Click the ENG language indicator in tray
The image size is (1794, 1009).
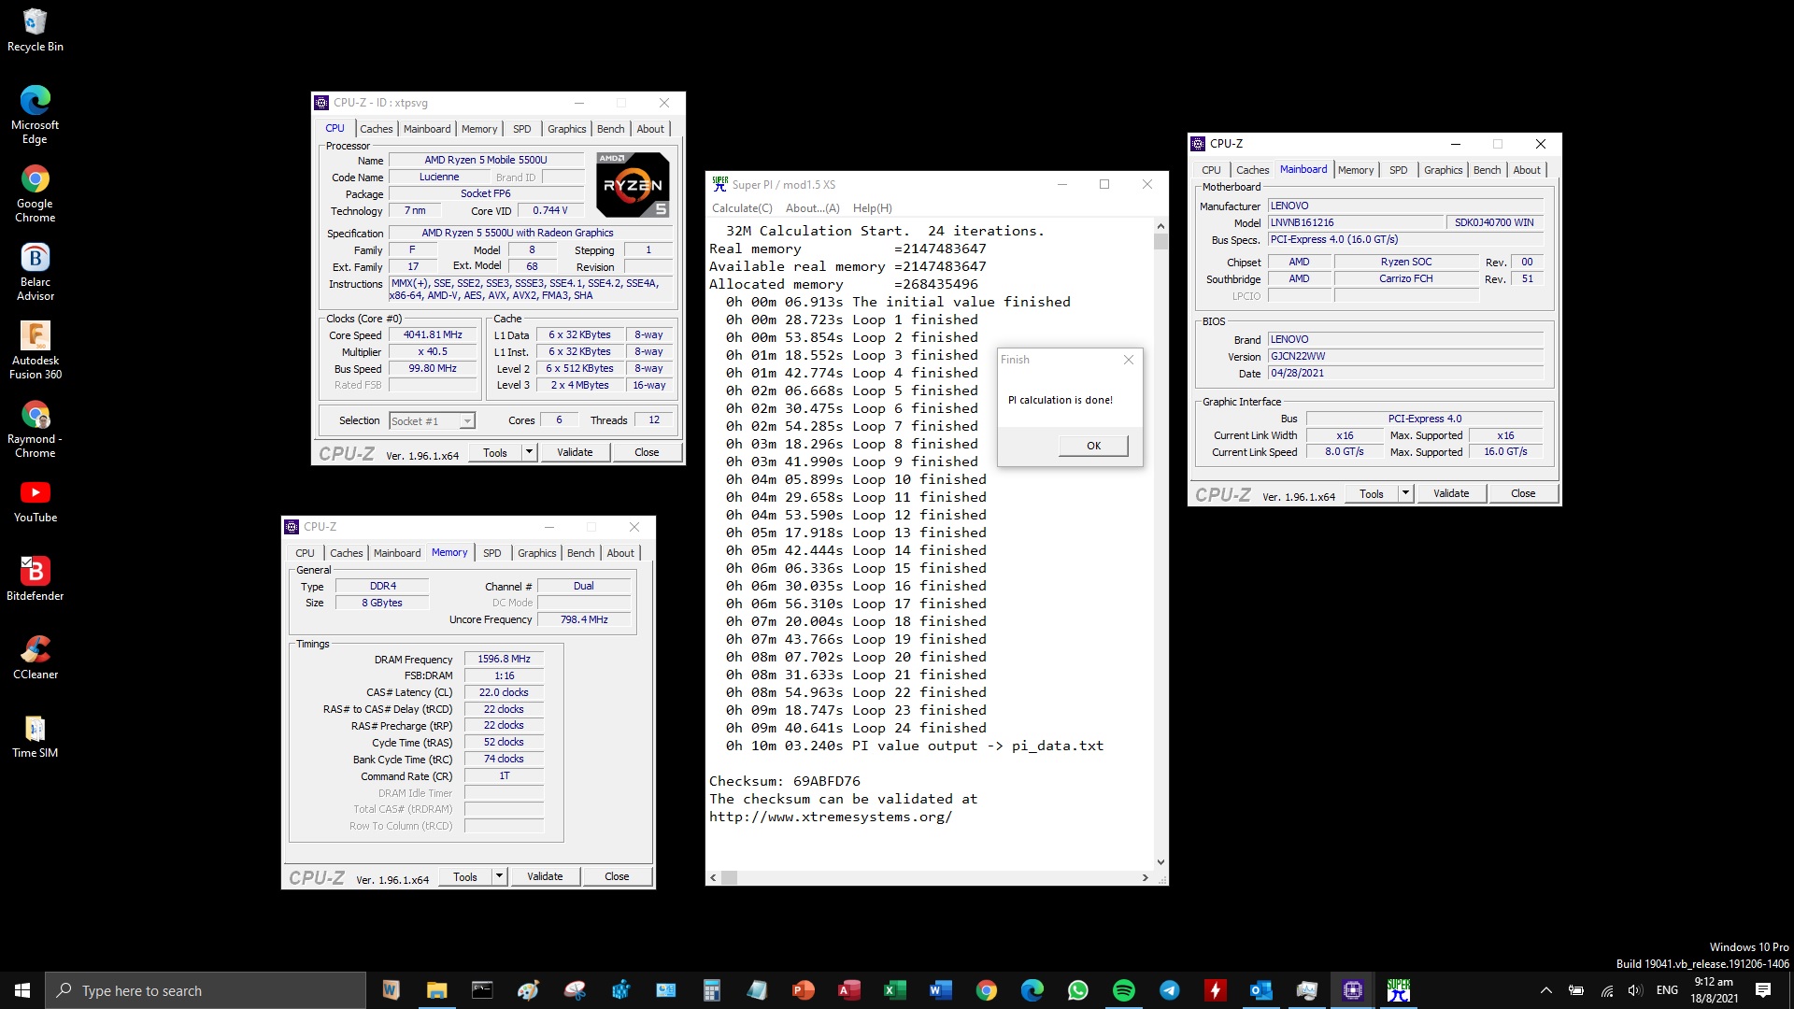pyautogui.click(x=1667, y=990)
